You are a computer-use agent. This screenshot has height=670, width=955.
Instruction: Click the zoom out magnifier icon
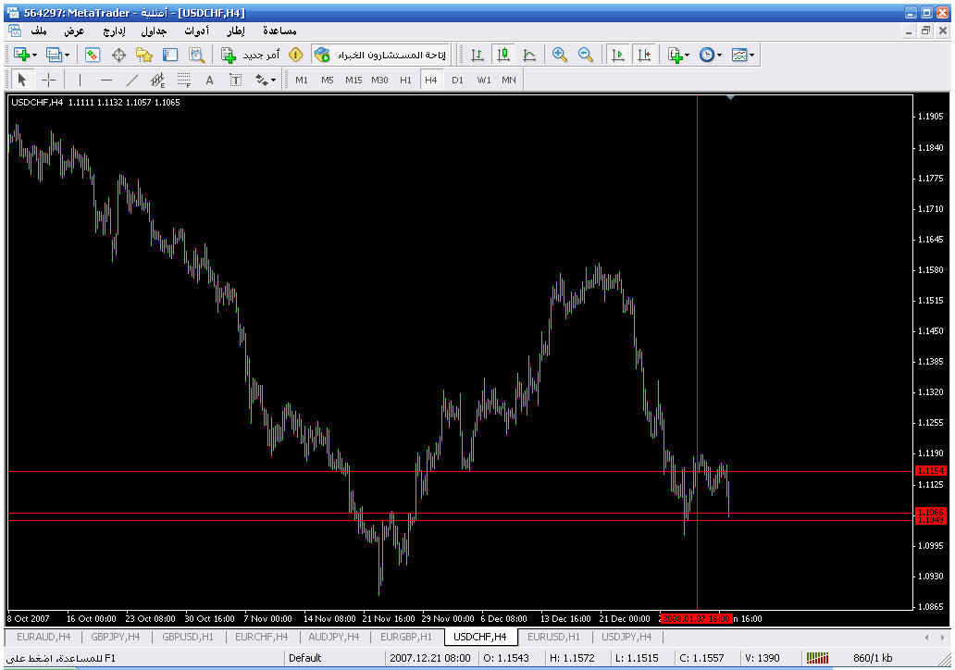[586, 56]
